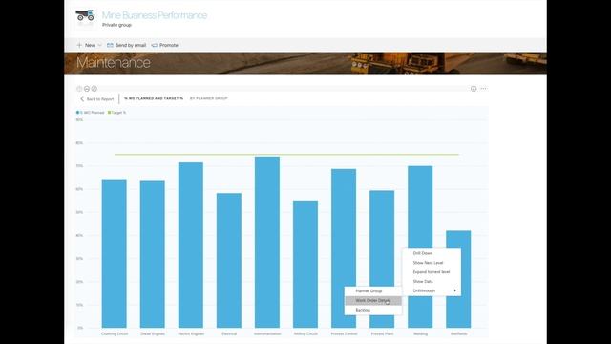Go Back to Report
This screenshot has width=611, height=344.
pyautogui.click(x=97, y=99)
